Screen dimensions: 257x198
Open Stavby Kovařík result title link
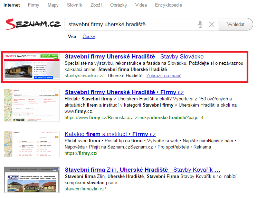pos(142,170)
